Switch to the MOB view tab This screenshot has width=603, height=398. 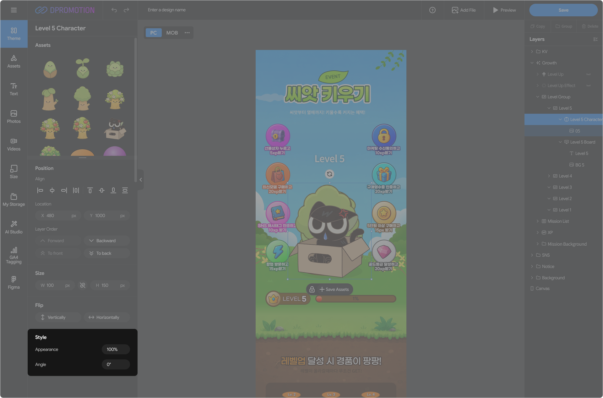point(172,33)
